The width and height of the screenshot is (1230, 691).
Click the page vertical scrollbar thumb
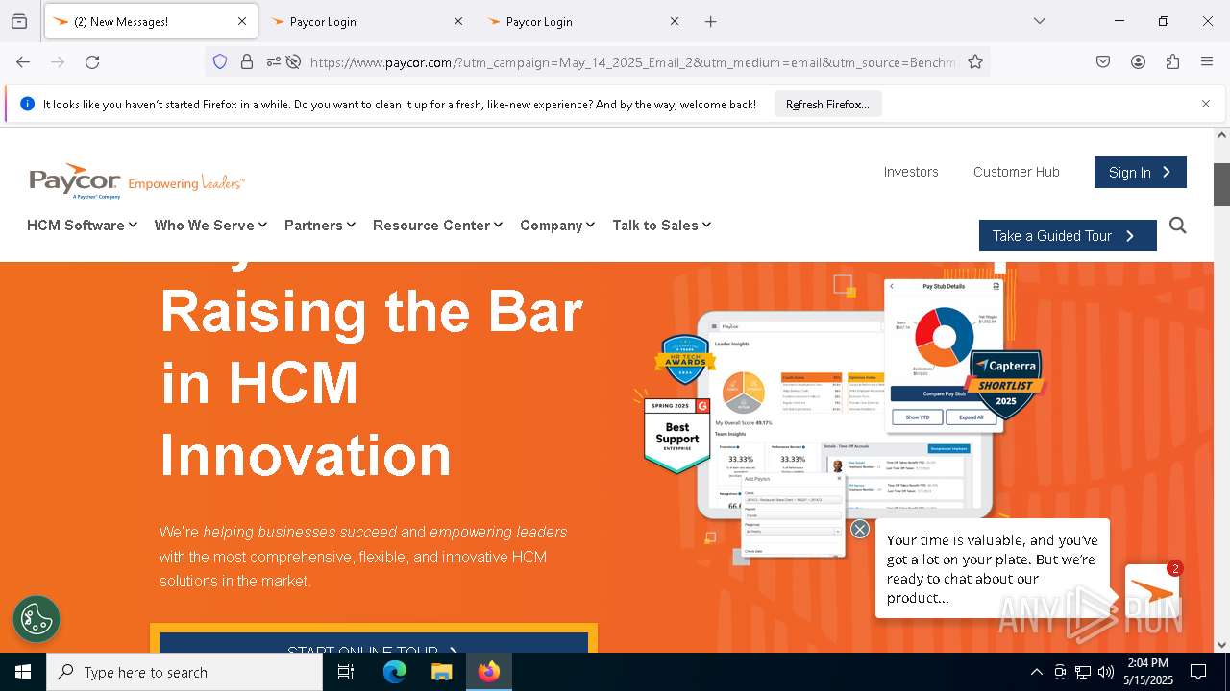(1221, 184)
